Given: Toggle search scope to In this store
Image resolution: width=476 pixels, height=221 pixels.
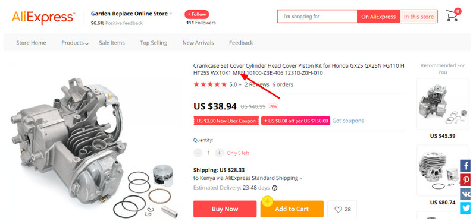Looking at the screenshot, I should tap(419, 17).
